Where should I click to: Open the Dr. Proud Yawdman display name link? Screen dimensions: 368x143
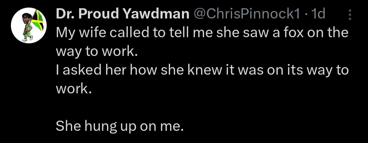coord(123,15)
